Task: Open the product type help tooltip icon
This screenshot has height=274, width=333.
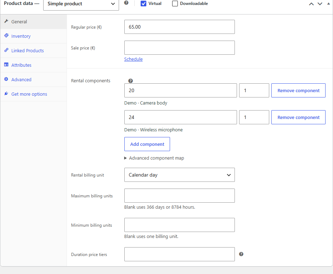Action: [126, 3]
